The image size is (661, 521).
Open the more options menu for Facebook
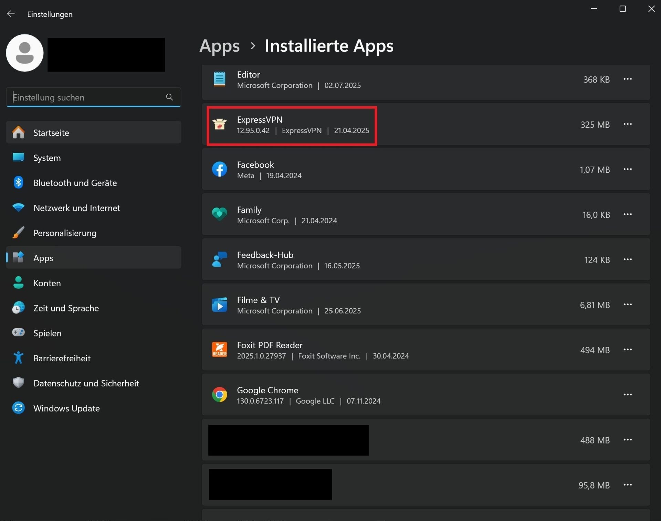pyautogui.click(x=628, y=169)
